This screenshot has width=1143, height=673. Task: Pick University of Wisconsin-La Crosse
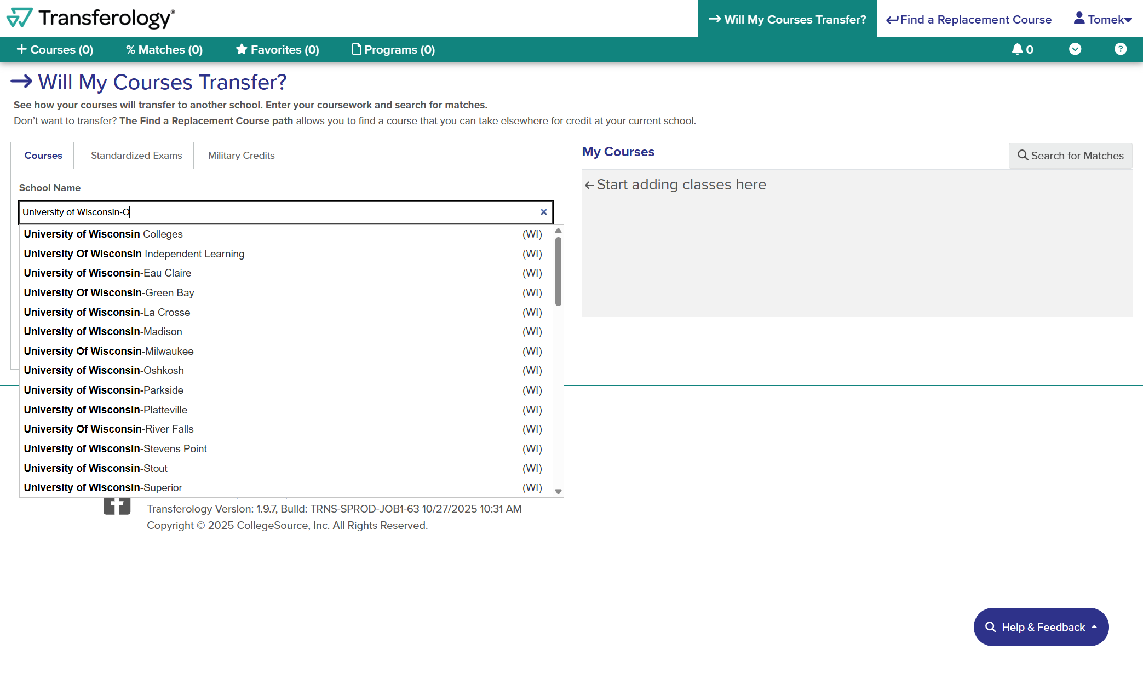[286, 313]
